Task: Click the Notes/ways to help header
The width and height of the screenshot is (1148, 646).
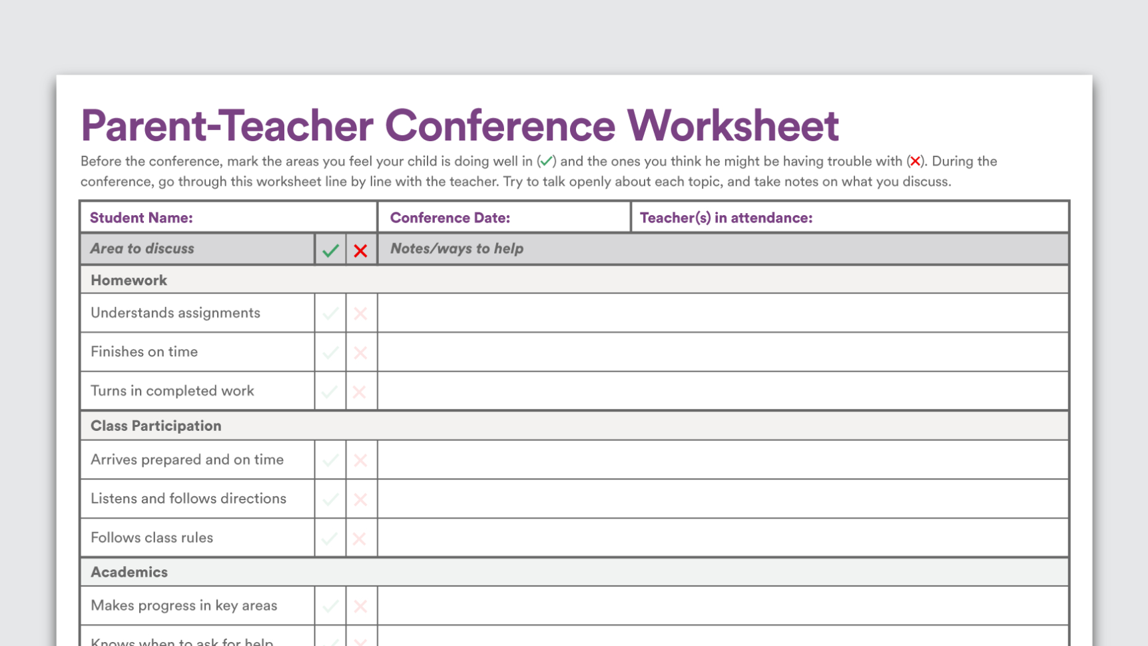Action: (x=456, y=248)
